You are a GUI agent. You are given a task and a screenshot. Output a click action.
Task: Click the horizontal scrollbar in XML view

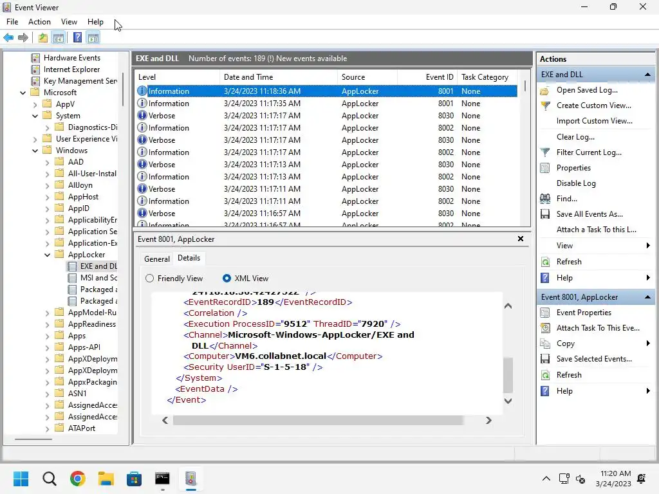pyautogui.click(x=318, y=421)
